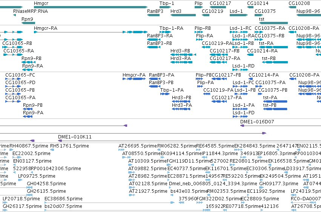Select the RanBP3 gene bar
Image resolution: width=321 pixels, height=212 pixels.
[x=154, y=15]
